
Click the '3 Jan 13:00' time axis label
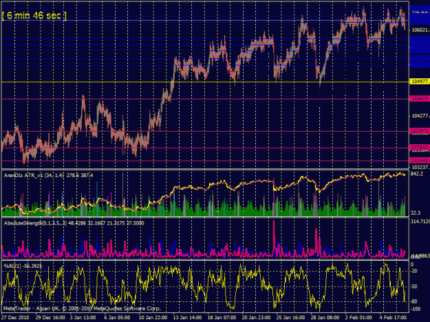point(83,317)
